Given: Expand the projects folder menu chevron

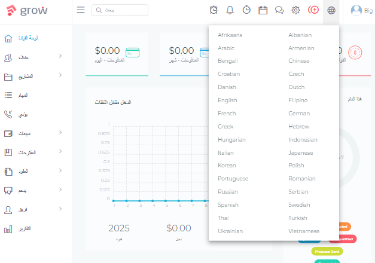Looking at the screenshot, I should (x=60, y=75).
